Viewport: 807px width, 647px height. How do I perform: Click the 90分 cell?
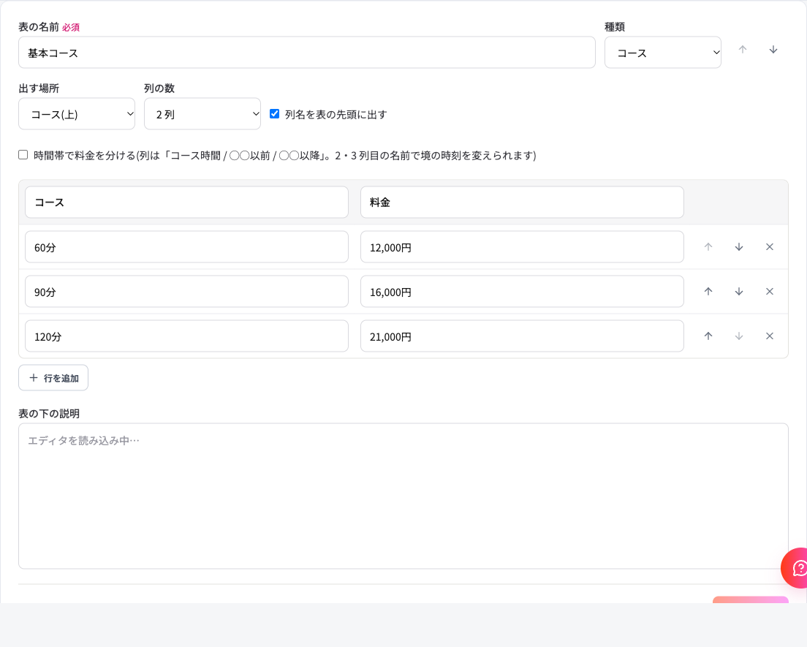(187, 291)
